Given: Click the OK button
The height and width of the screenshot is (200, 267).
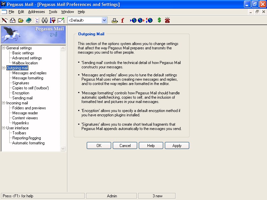Looking at the screenshot, I should 99,146.
